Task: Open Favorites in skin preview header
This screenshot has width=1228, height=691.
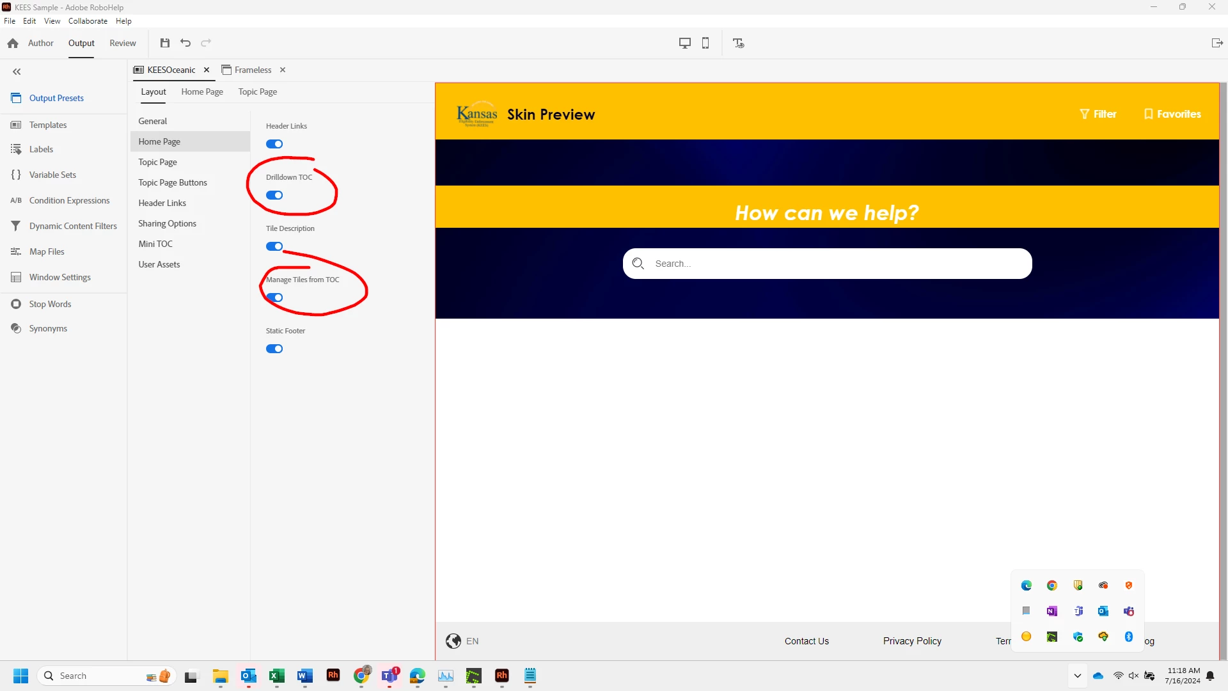Action: 1172,114
